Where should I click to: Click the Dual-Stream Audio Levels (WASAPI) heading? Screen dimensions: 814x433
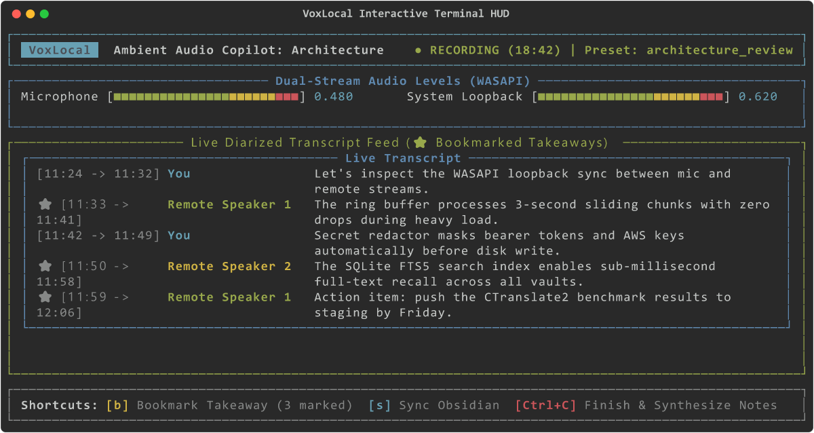click(x=403, y=81)
